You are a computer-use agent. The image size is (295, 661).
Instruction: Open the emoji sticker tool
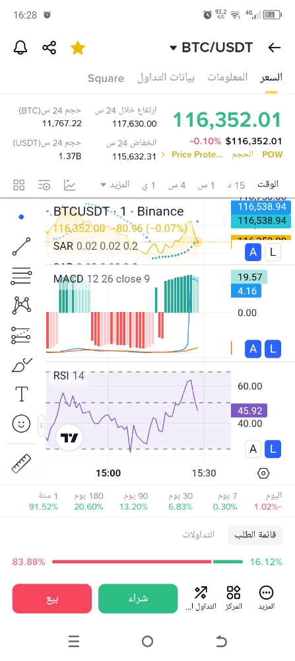pyautogui.click(x=22, y=423)
